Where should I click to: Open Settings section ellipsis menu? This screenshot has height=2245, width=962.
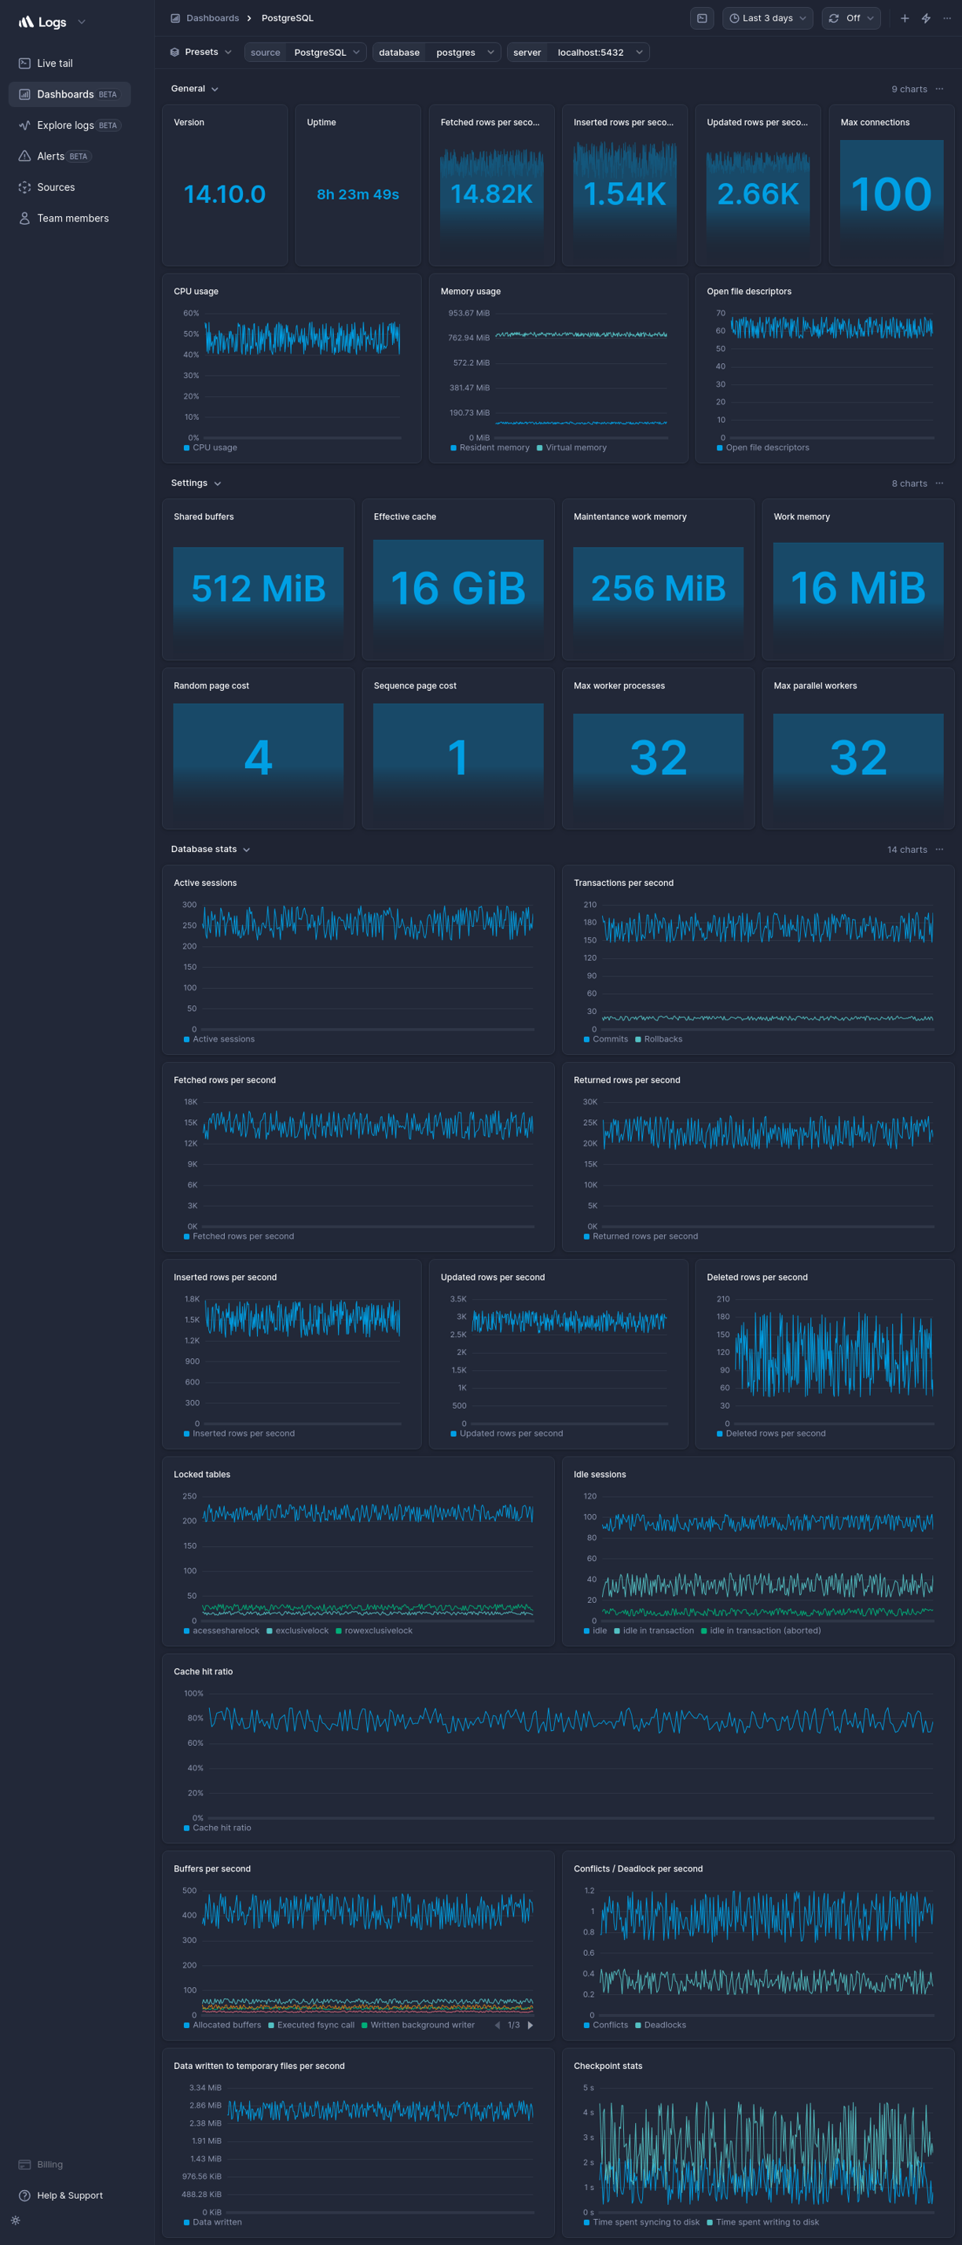pos(939,483)
